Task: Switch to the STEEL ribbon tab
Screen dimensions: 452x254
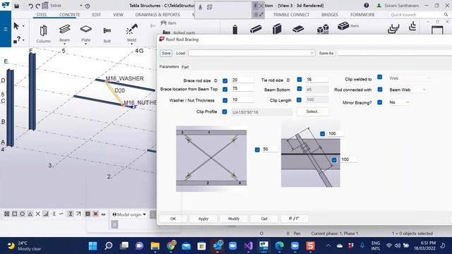Action: point(42,15)
